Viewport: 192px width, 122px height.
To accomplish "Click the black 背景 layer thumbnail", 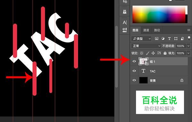I will click(x=143, y=80).
